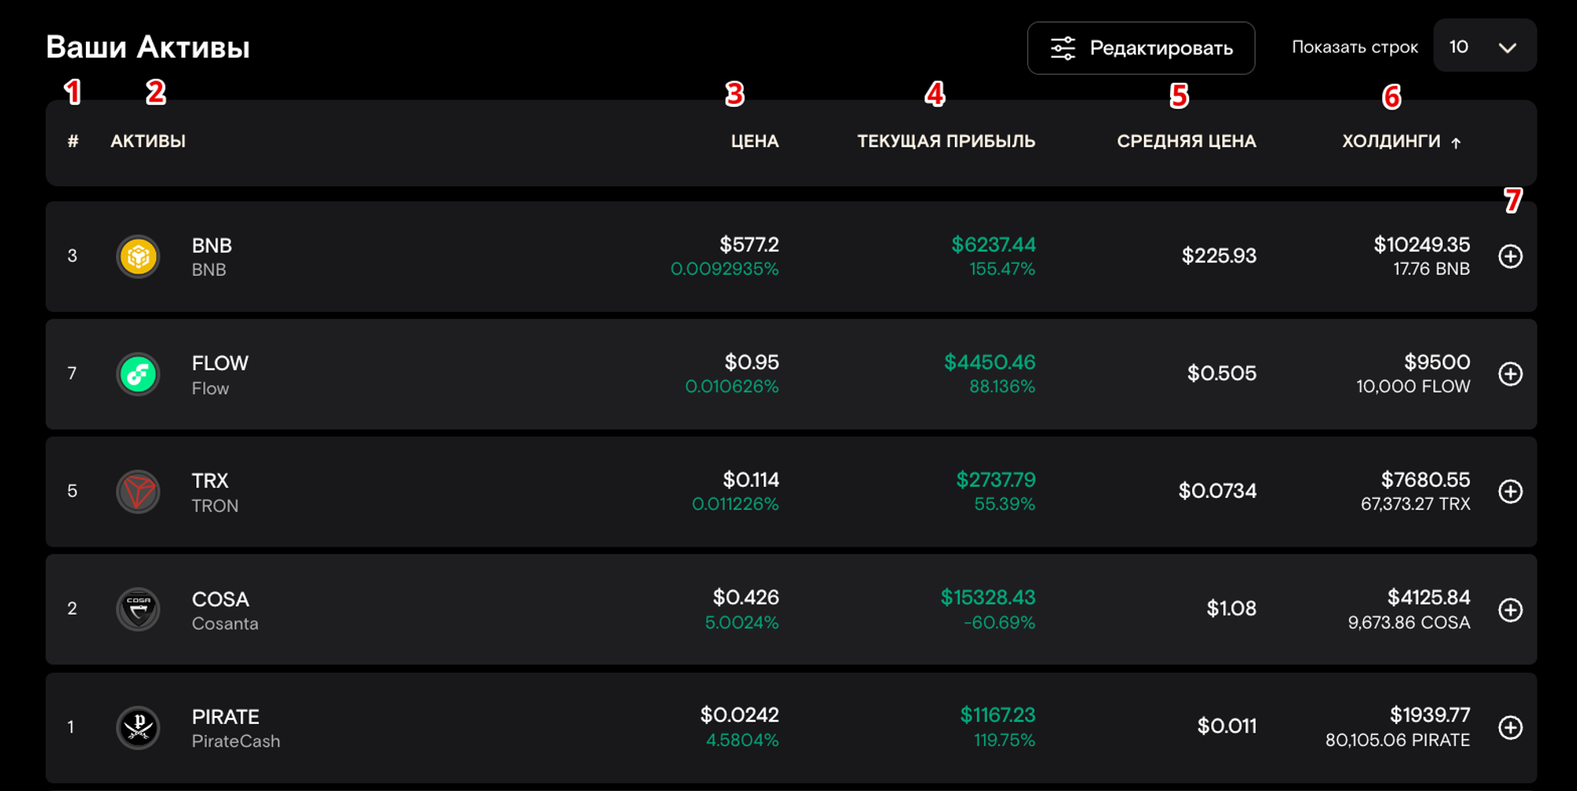Image resolution: width=1577 pixels, height=791 pixels.
Task: Sort by the Цена column header
Action: (x=754, y=141)
